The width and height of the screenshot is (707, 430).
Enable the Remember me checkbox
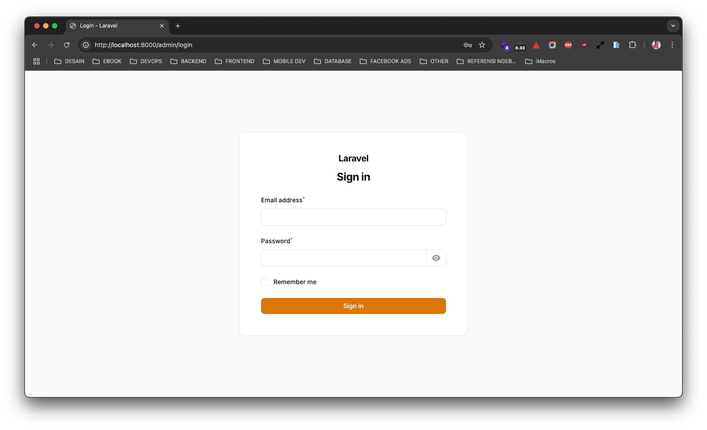coord(265,282)
